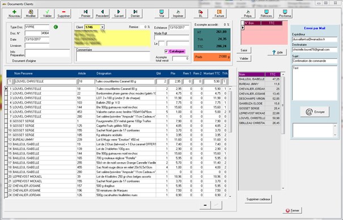Click the mail message body text area
The image size is (343, 220).
[x=315, y=83]
